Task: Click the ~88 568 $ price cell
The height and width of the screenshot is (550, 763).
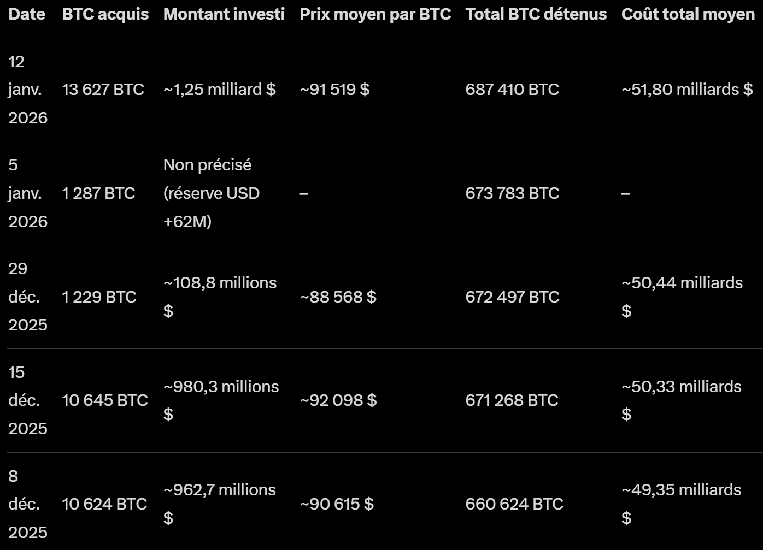Action: tap(338, 297)
